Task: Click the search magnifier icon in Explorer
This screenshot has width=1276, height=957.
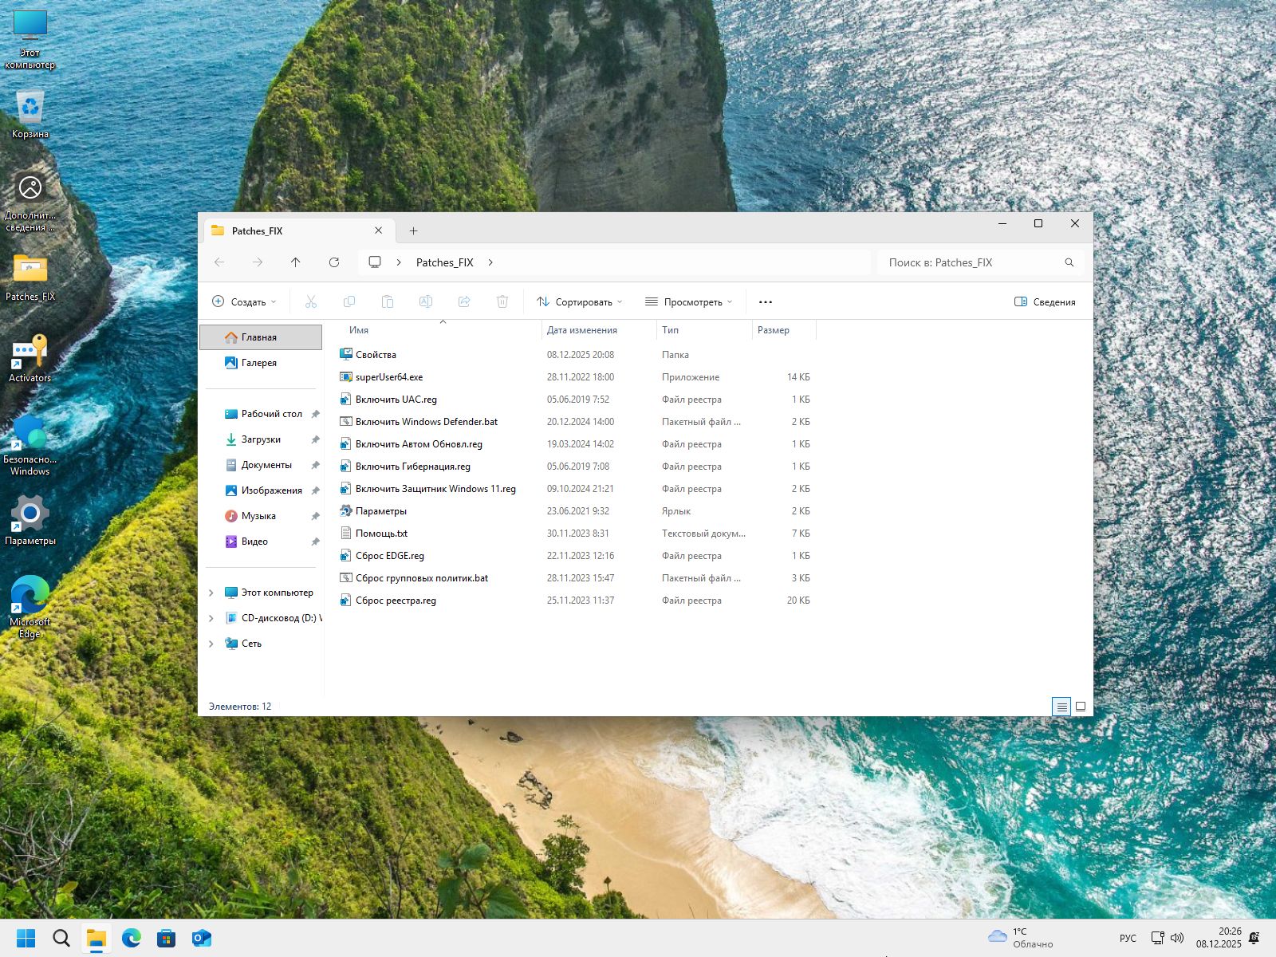Action: coord(1069,262)
